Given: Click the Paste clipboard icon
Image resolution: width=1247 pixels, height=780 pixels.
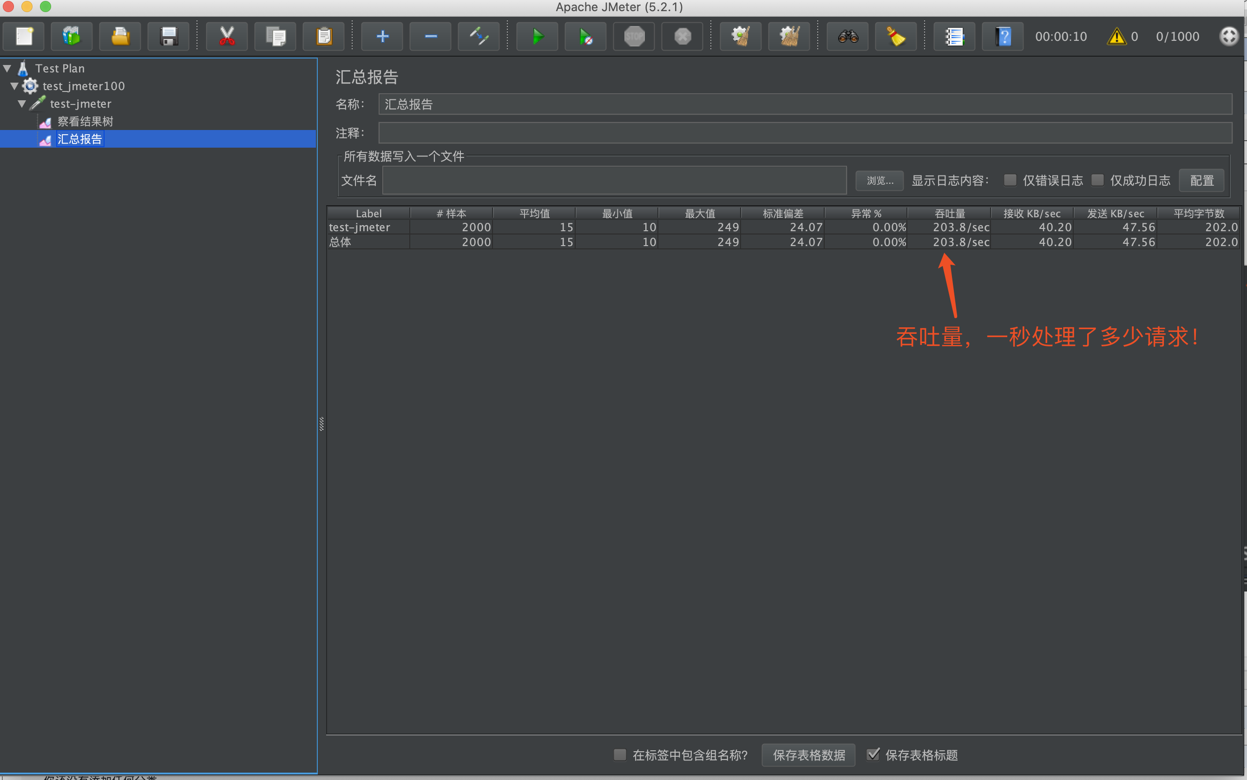Looking at the screenshot, I should (x=324, y=37).
